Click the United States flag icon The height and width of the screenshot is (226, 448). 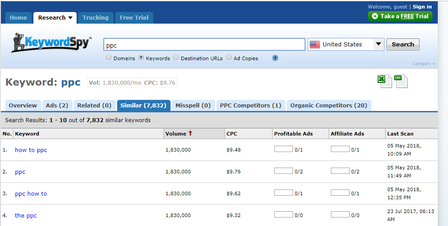click(x=315, y=45)
